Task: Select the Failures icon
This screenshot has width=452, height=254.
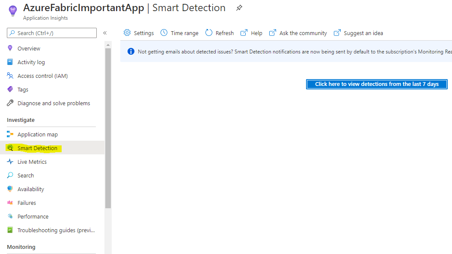Action: (x=10, y=202)
